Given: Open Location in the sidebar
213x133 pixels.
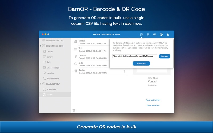Looking at the screenshot, I should click(x=50, y=73).
